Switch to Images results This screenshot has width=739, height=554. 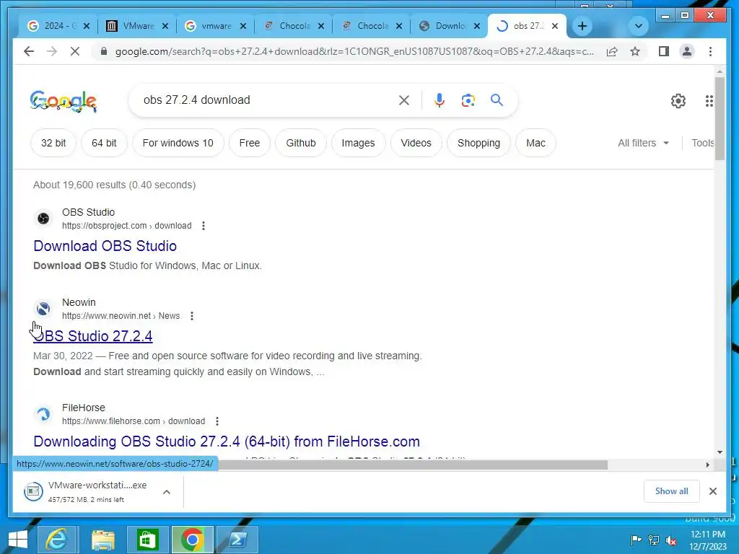[x=358, y=143]
